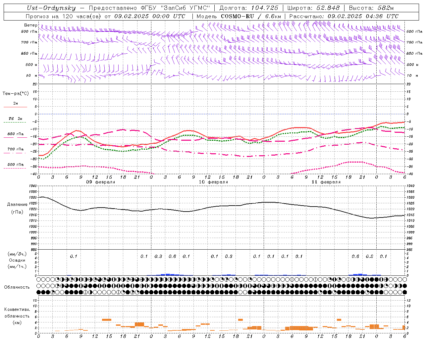Viewport: 424px width, 339px height.
Task: Click the 0.2 precipitation value
Action: tap(369, 257)
